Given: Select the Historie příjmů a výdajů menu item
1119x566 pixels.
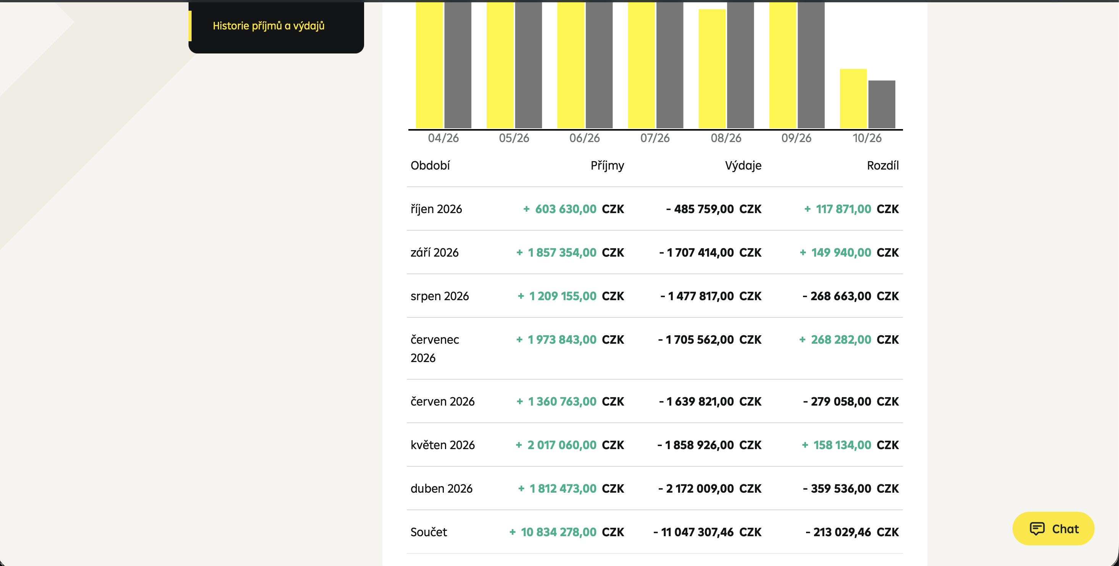Looking at the screenshot, I should click(268, 26).
